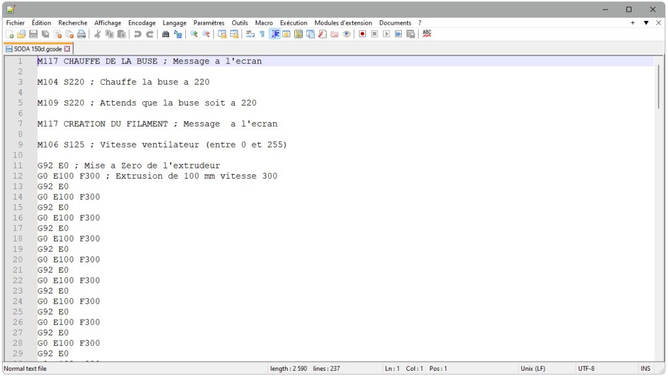
Task: Click the Save file toolbar icon
Action: point(33,34)
